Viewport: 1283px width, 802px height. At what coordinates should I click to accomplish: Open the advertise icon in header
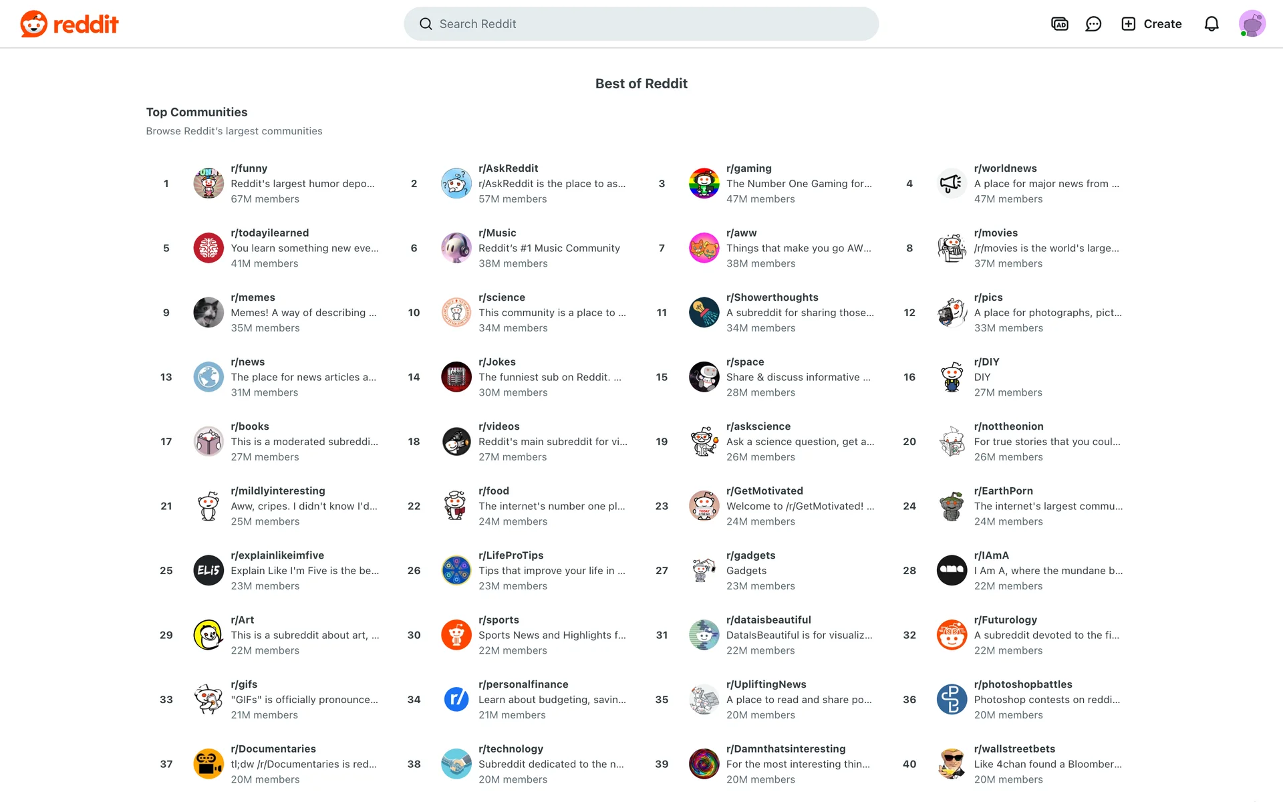point(1060,24)
